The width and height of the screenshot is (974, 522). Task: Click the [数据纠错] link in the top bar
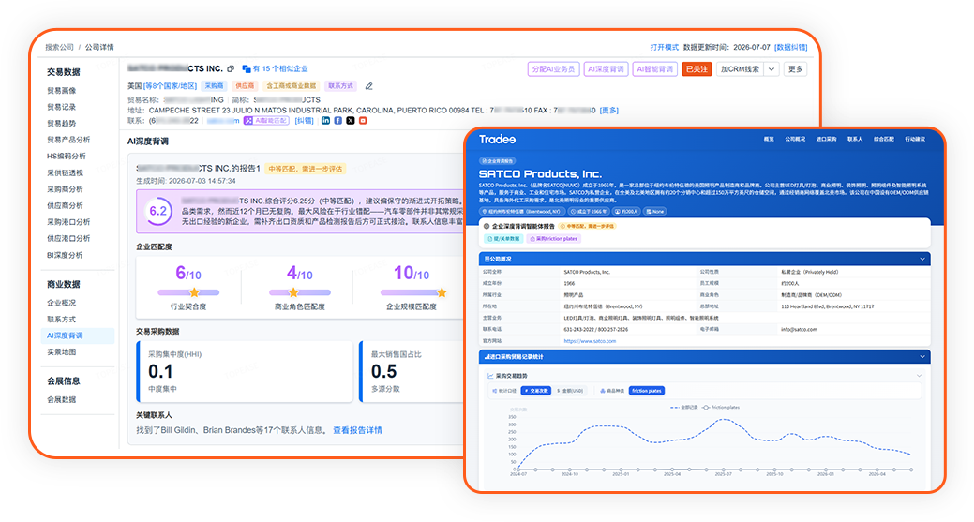[x=791, y=47]
